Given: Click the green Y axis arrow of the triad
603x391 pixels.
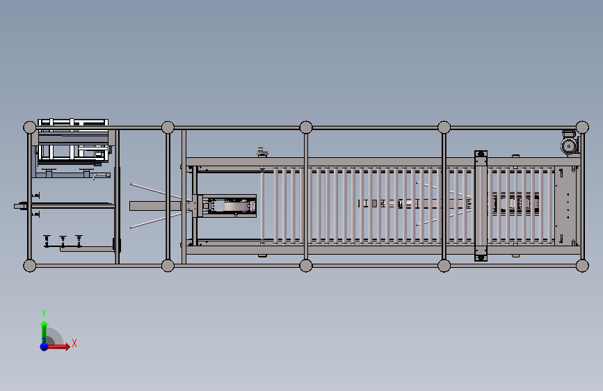Looking at the screenshot, I should 44,332.
